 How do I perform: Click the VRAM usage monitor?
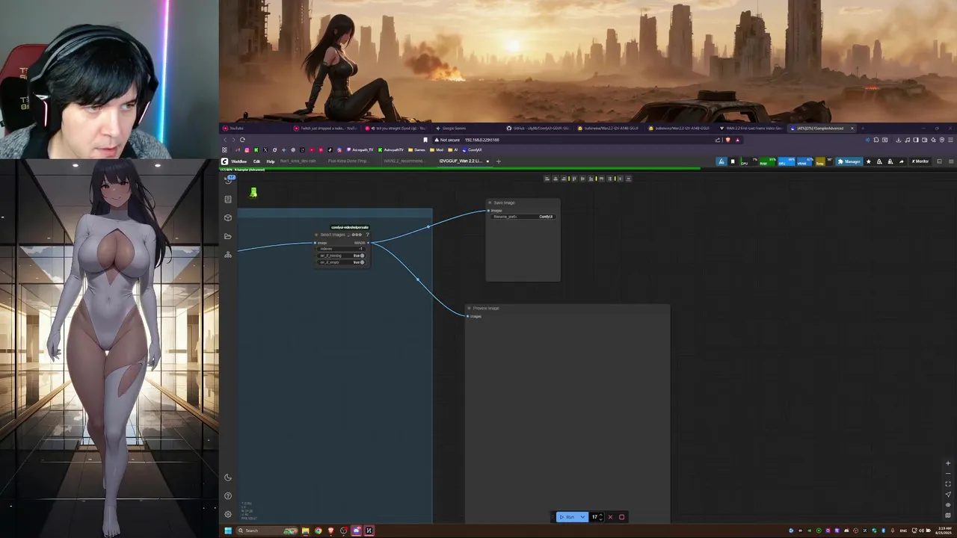coord(804,161)
